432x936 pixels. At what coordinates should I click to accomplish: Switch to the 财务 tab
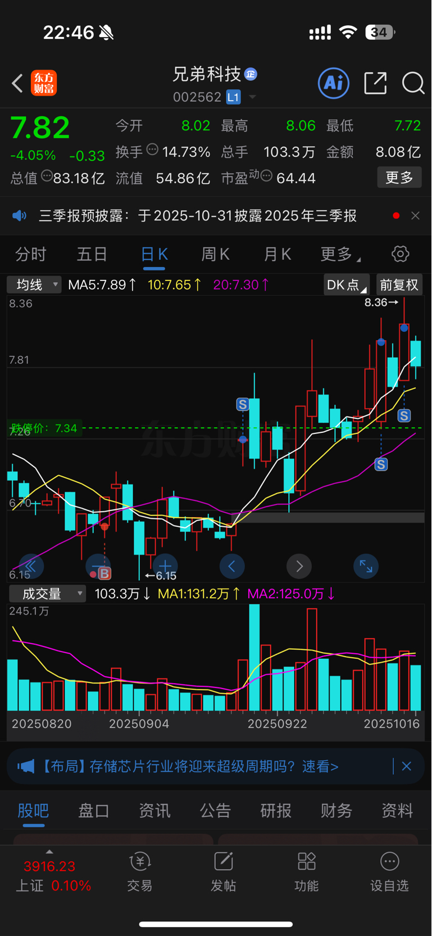pos(336,811)
